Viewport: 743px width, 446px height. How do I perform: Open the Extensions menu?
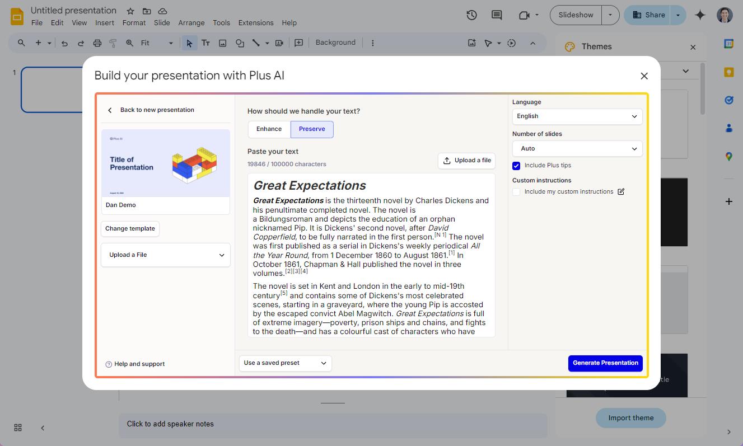pyautogui.click(x=256, y=23)
